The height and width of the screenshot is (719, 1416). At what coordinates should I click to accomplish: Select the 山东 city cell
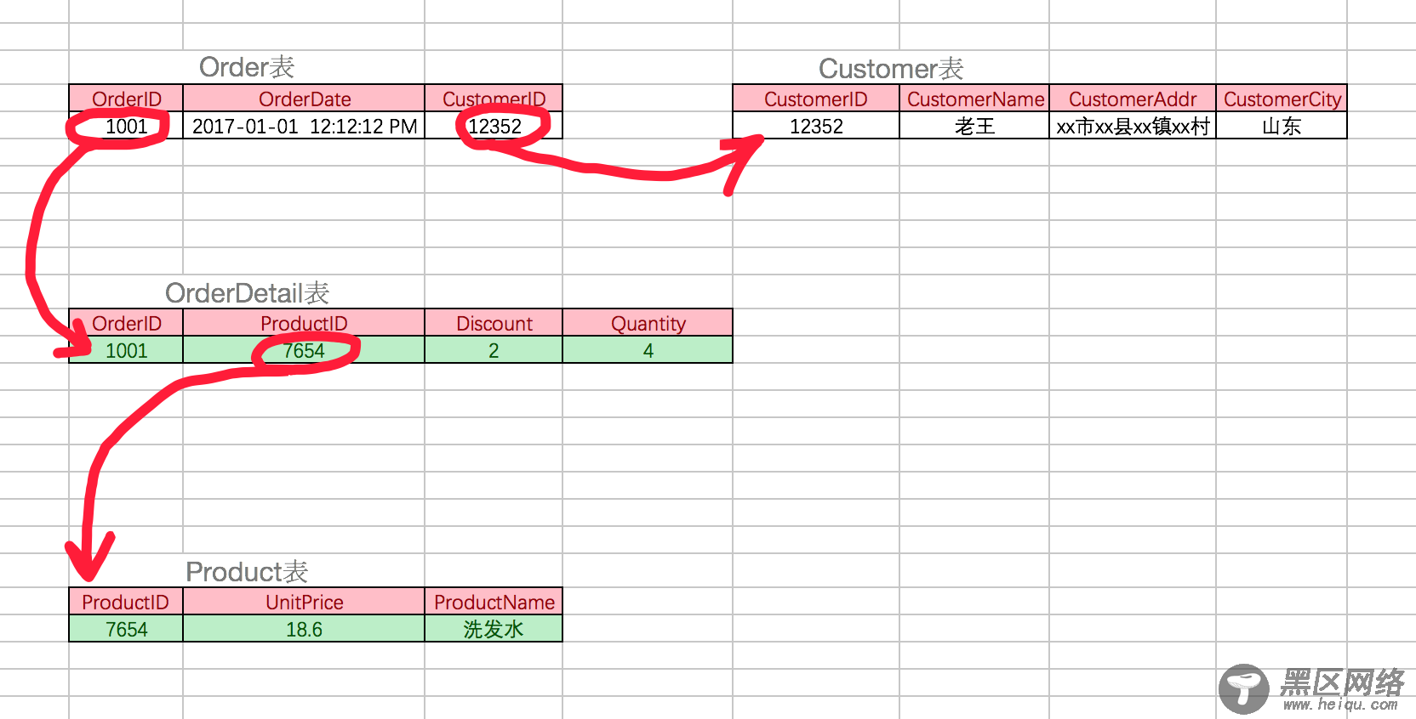click(x=1282, y=126)
